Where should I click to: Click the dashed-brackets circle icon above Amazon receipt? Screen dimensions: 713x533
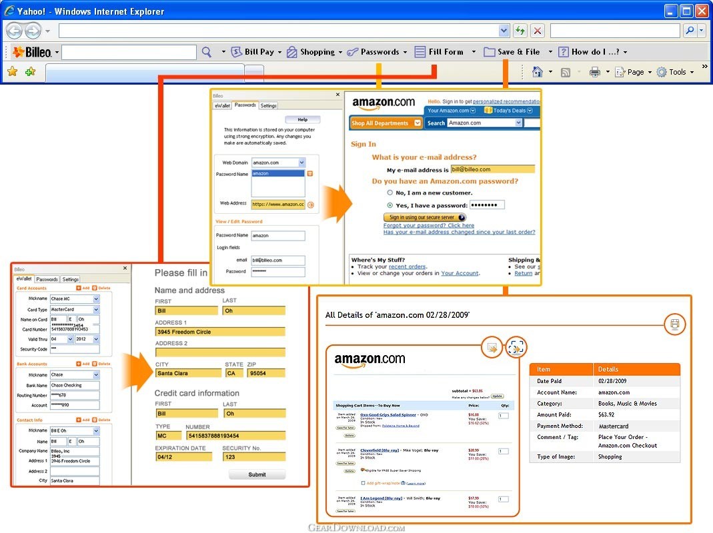516,348
